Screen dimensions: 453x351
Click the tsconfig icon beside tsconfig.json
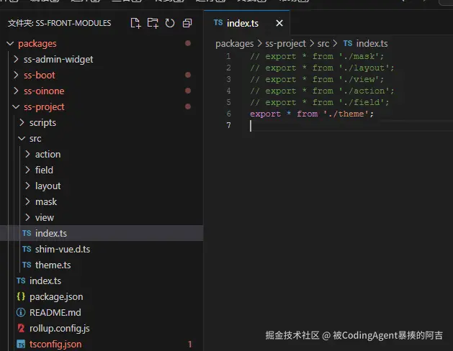pos(21,344)
